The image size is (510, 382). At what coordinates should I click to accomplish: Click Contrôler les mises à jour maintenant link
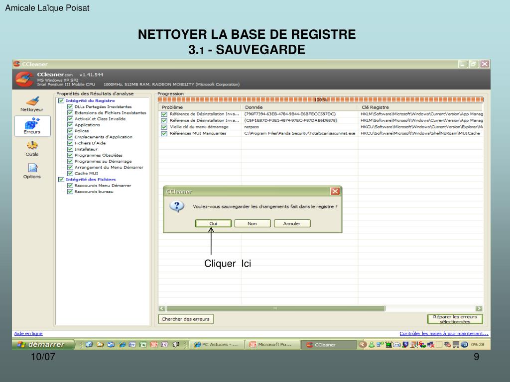(x=444, y=333)
